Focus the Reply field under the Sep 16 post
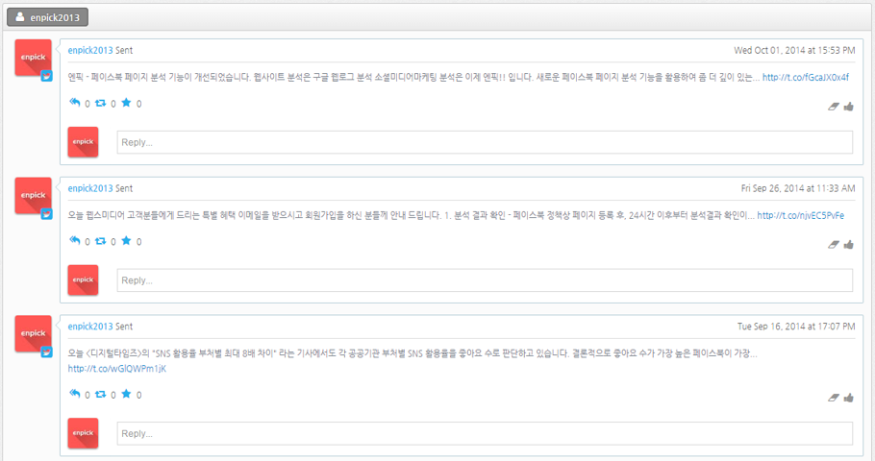 pos(484,433)
